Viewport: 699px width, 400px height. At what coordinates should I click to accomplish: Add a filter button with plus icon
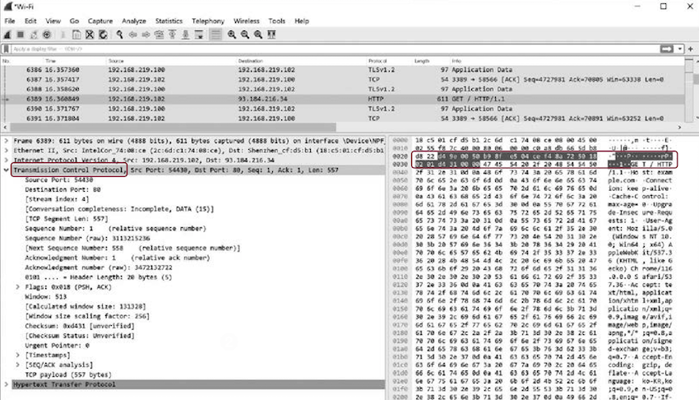coord(691,49)
